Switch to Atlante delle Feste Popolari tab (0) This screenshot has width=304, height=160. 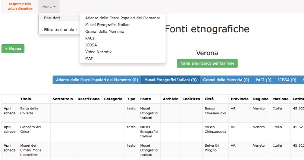(x=97, y=80)
